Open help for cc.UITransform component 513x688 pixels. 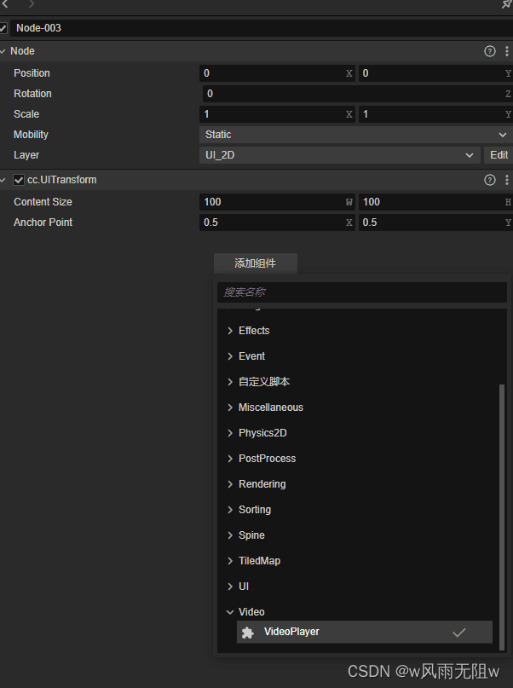tap(490, 180)
